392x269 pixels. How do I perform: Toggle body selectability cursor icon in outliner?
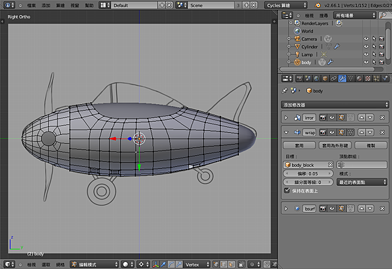click(x=374, y=62)
